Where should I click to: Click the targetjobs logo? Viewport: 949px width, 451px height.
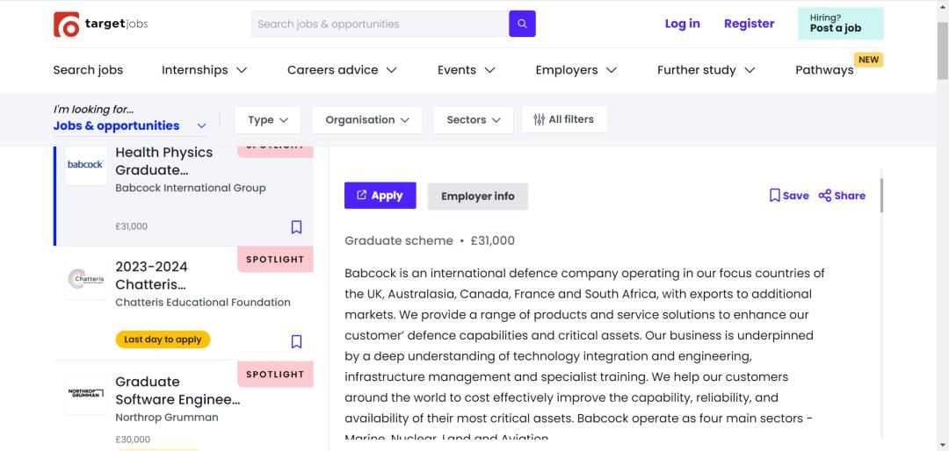pyautogui.click(x=101, y=25)
